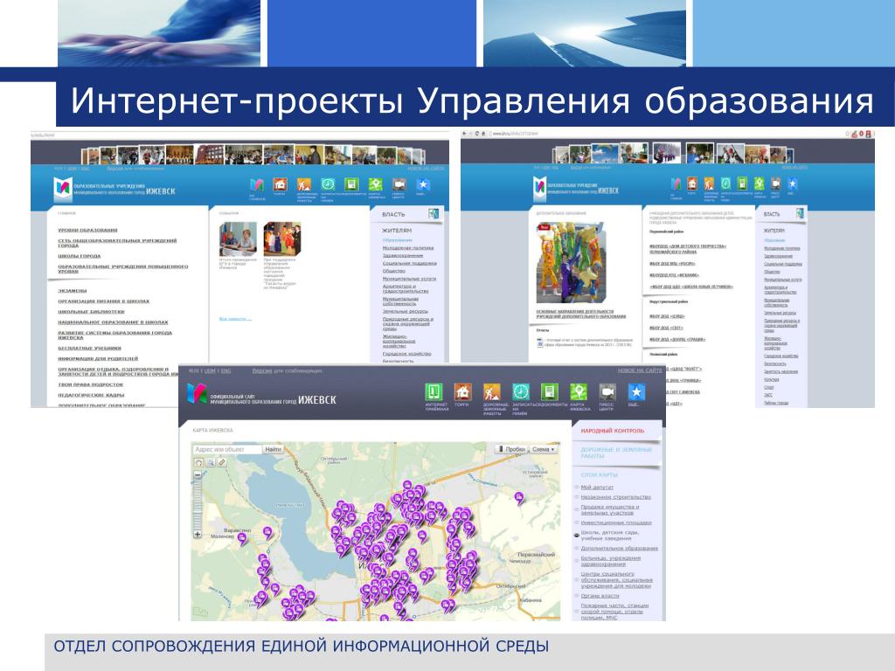Open news thumbnail of women at desk
895x671 pixels.
238,239
